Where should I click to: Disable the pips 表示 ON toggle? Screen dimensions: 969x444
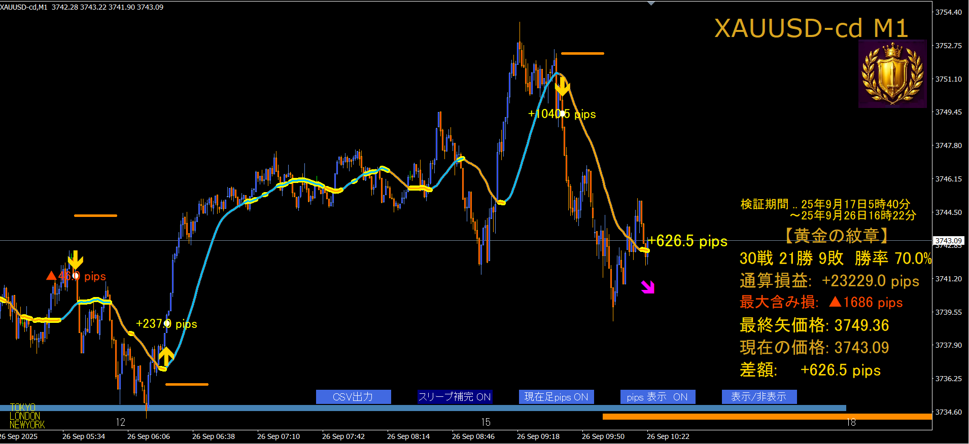point(657,397)
